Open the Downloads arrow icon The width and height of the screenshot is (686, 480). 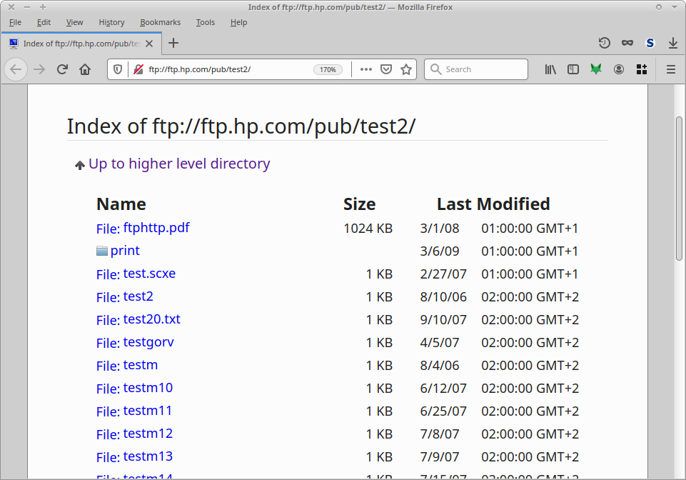(x=672, y=43)
